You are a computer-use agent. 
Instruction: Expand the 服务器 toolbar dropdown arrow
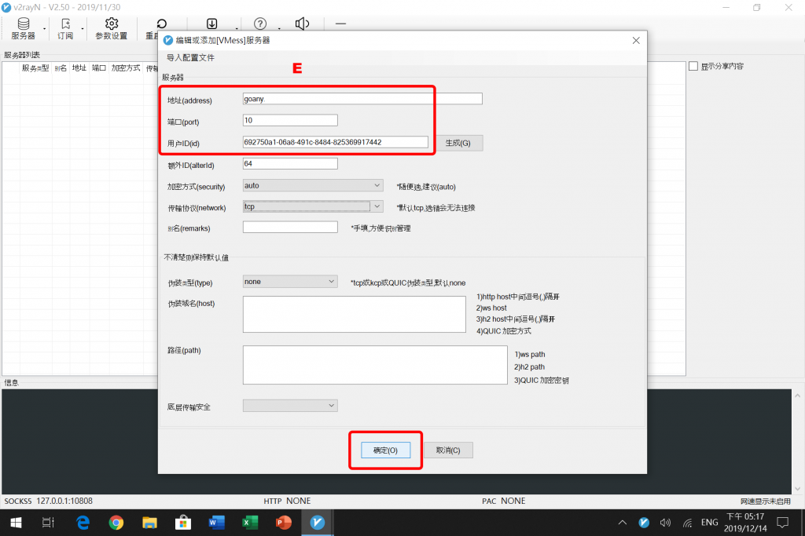pyautogui.click(x=45, y=29)
